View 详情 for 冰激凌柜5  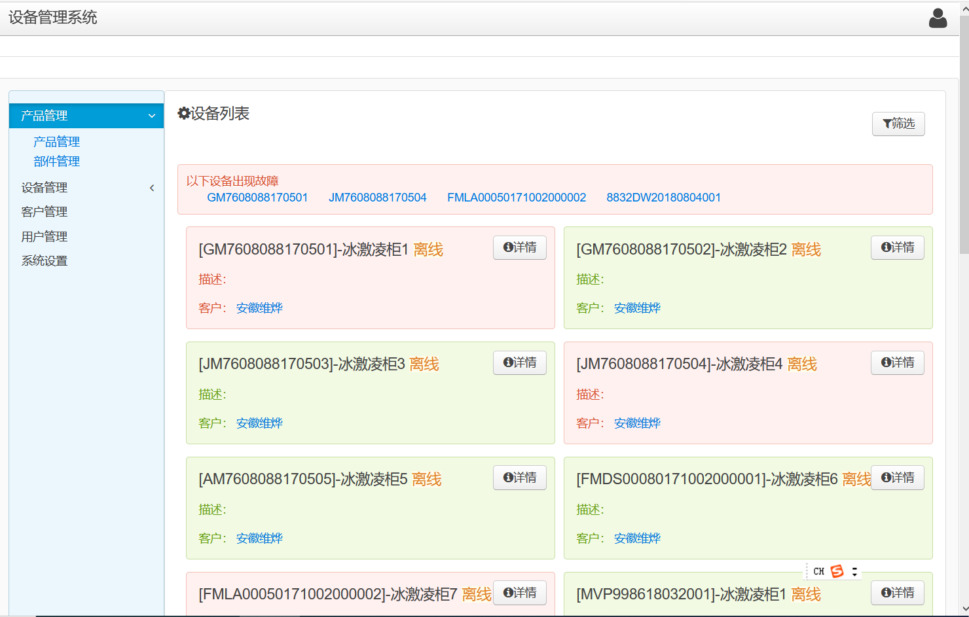point(520,478)
